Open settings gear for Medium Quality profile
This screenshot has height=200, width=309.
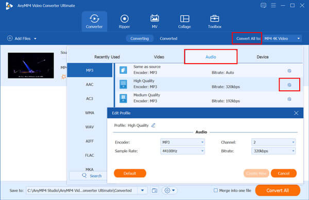(x=289, y=99)
